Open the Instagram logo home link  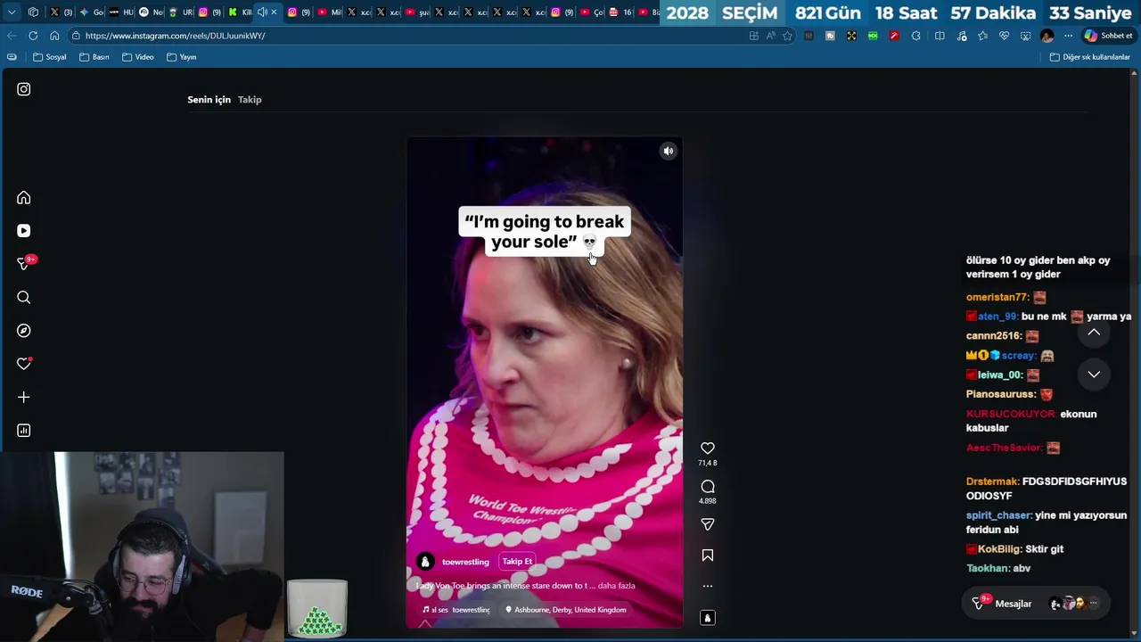tap(24, 89)
